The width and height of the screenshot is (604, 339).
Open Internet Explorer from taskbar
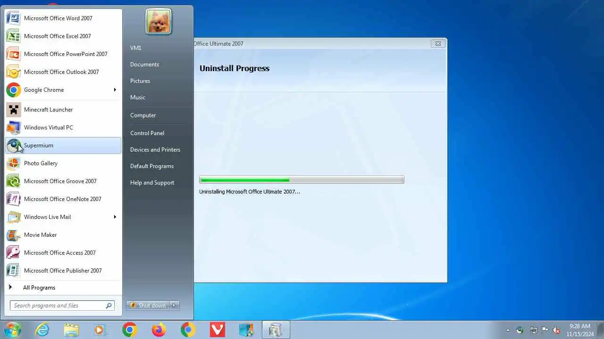tap(42, 330)
